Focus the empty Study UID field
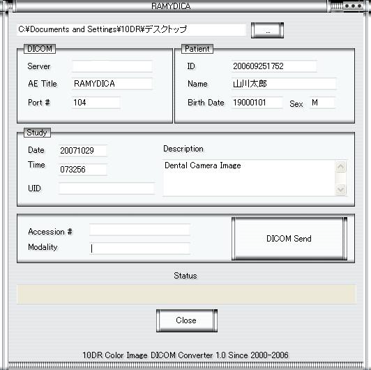The width and height of the screenshot is (371, 370). (x=107, y=188)
